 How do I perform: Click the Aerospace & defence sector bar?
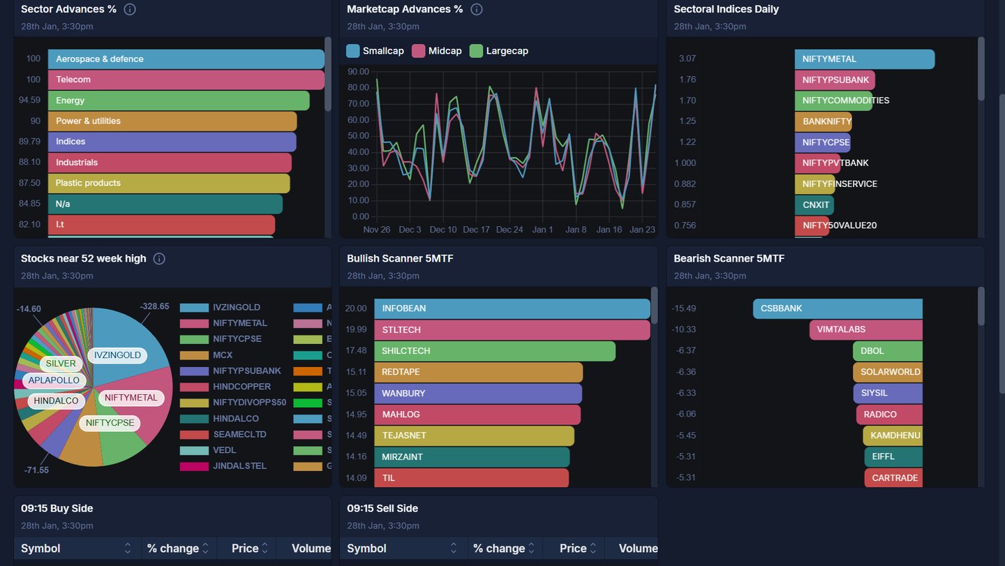point(186,59)
